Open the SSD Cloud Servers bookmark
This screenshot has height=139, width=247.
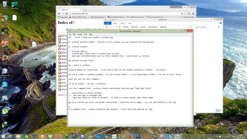tap(97, 17)
